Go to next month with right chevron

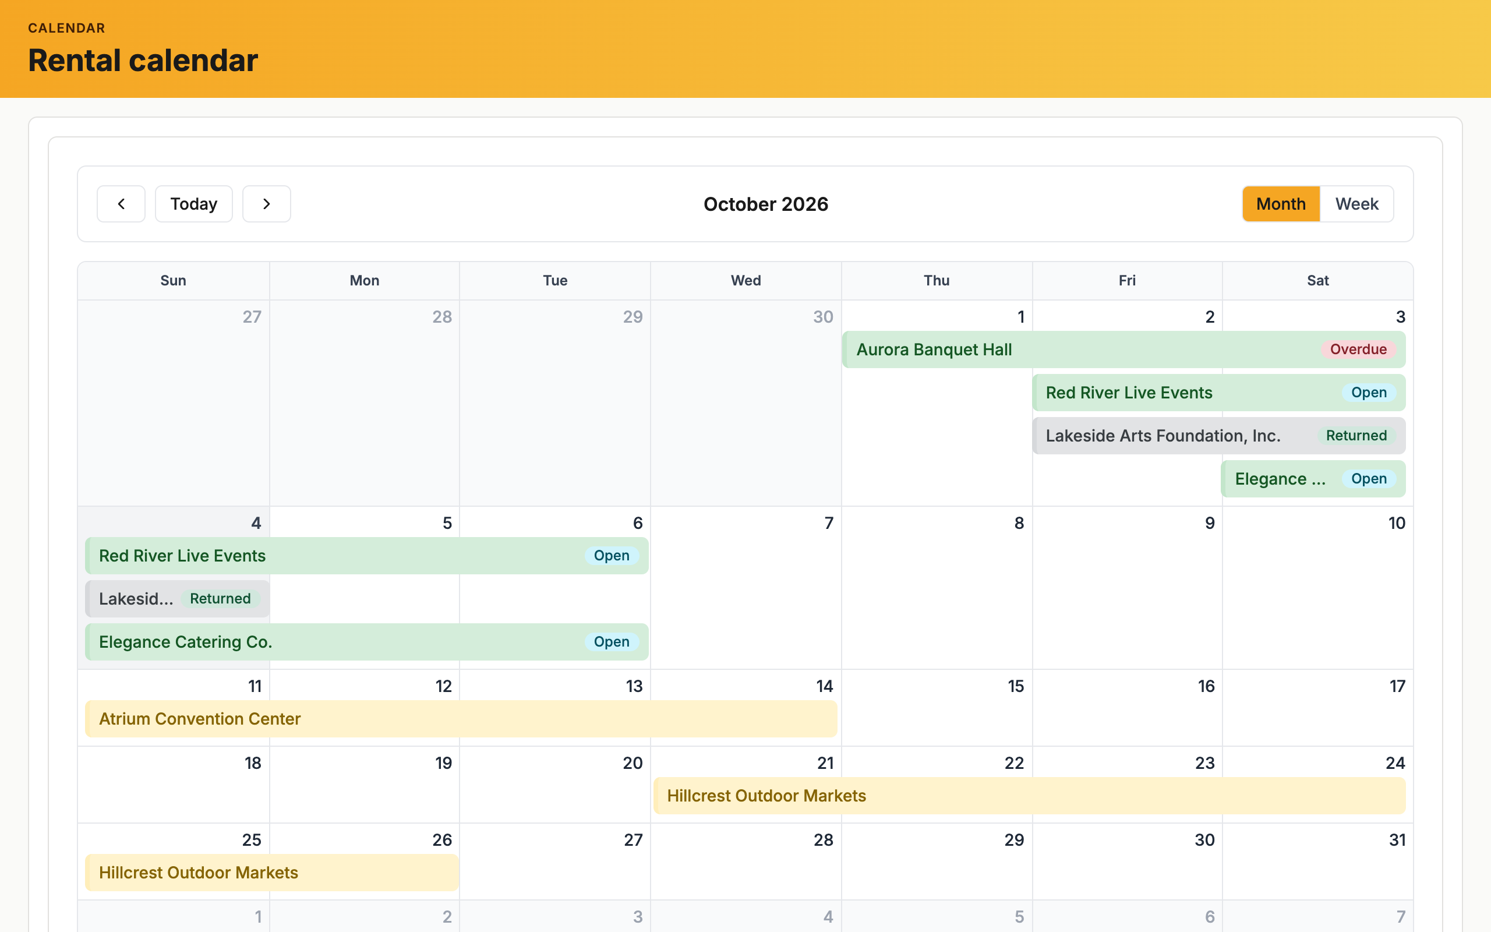tap(266, 204)
